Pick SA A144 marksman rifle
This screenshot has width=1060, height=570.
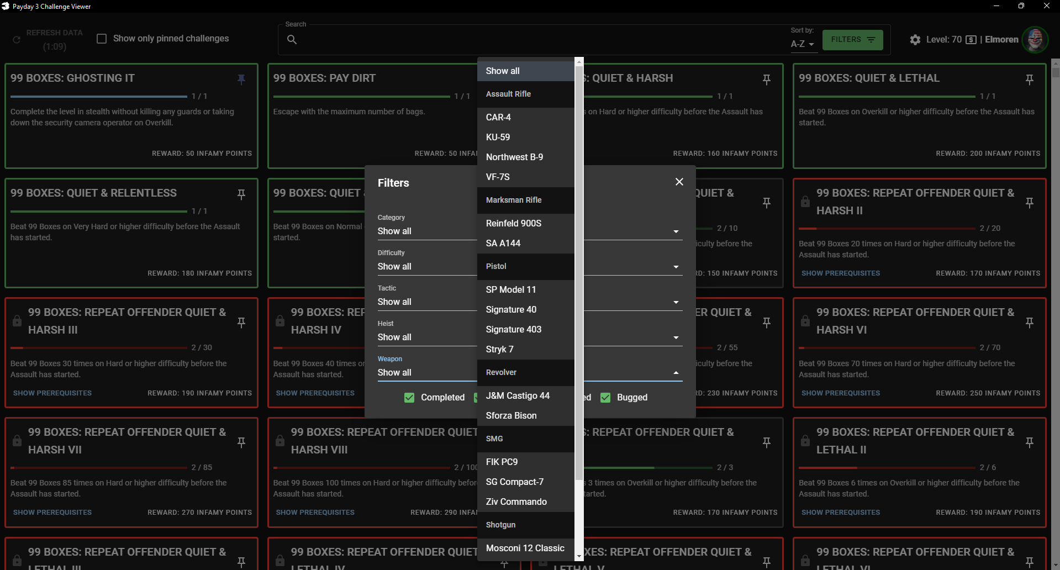coord(526,243)
